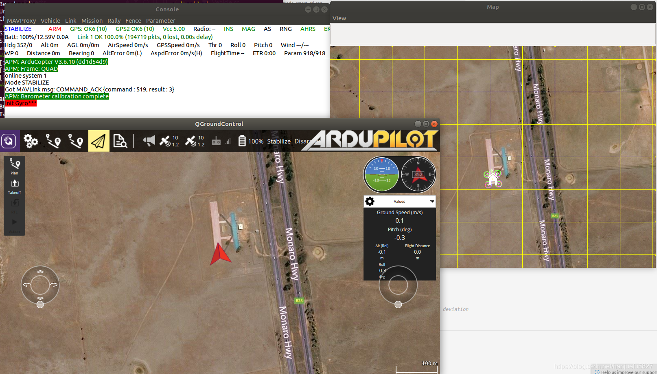Image resolution: width=657 pixels, height=374 pixels.
Task: Click 'APM: Barometer calibration complete' message
Action: [x=57, y=96]
